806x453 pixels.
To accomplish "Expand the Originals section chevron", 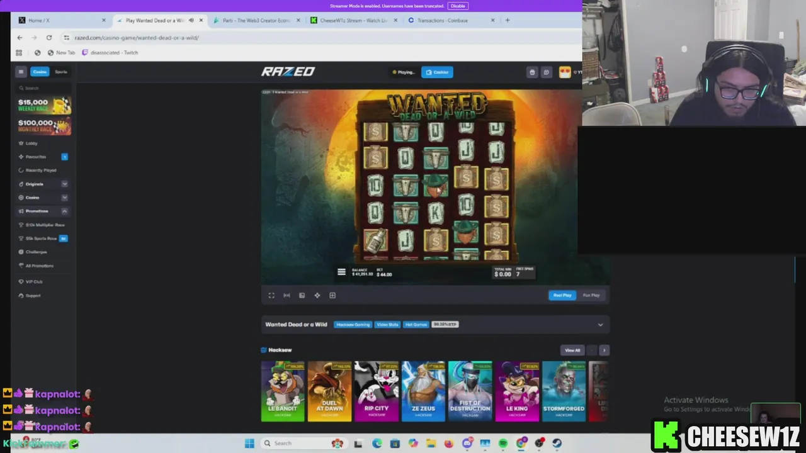I will click(x=64, y=184).
